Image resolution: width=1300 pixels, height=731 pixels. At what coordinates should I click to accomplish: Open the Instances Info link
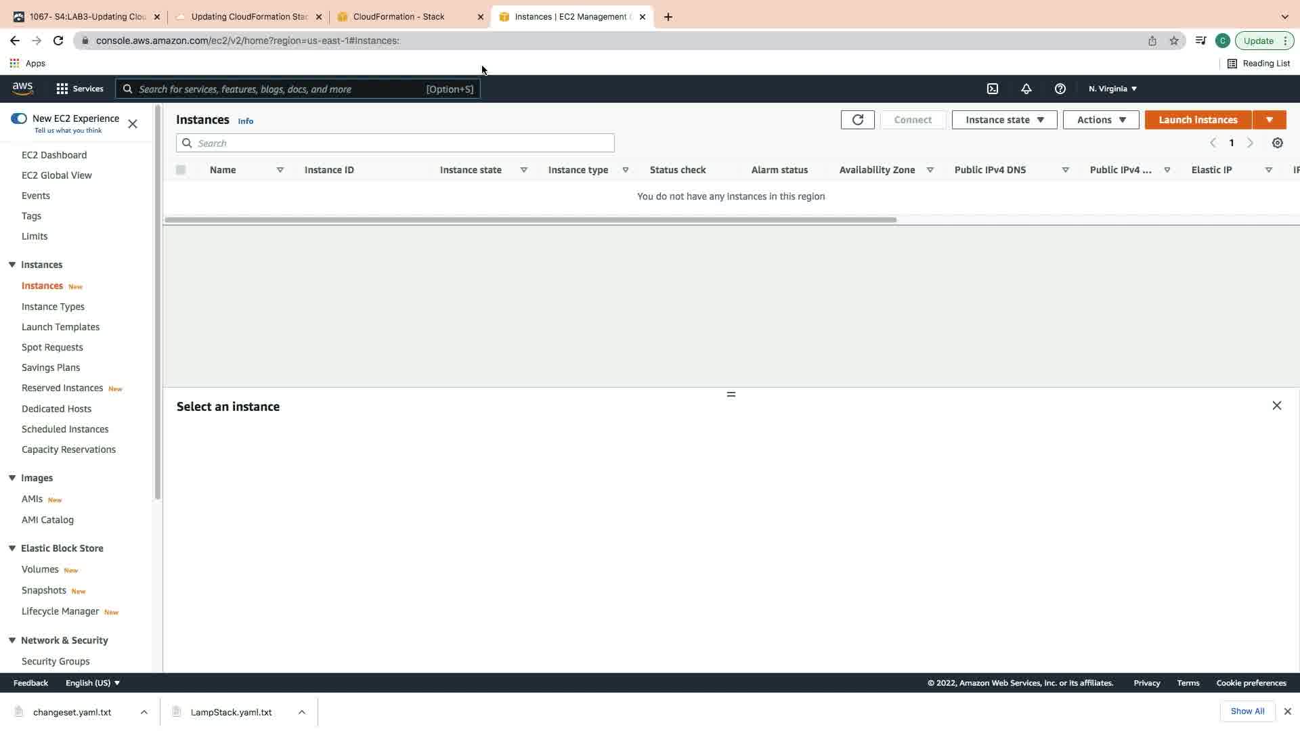coord(245,121)
